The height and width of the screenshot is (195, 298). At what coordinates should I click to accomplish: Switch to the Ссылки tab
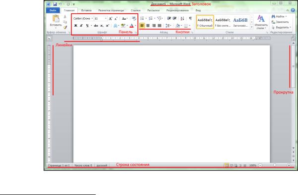[135, 10]
